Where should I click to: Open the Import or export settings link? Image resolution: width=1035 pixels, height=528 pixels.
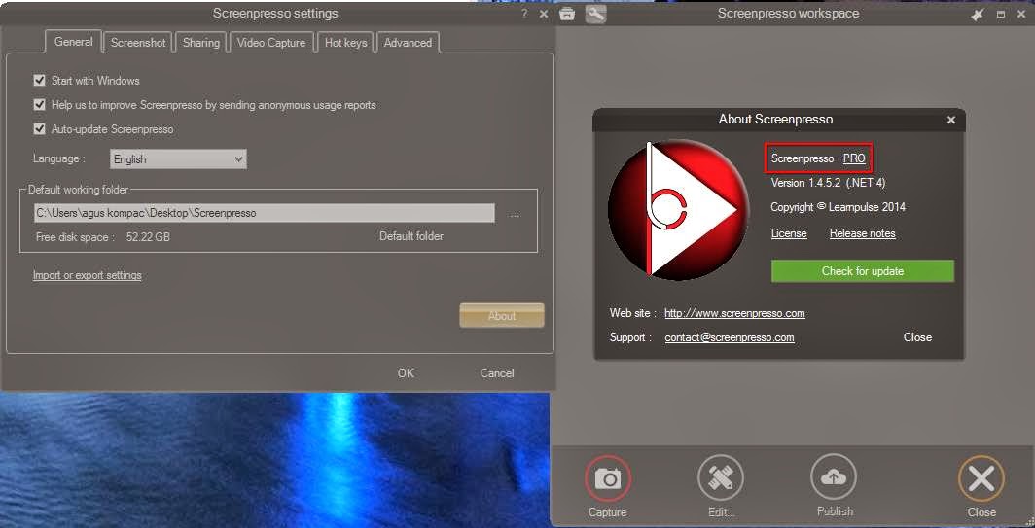(x=88, y=275)
